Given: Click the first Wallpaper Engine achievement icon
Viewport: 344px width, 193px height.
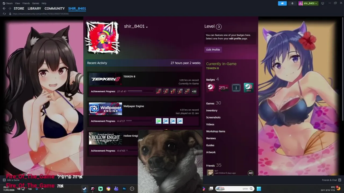Looking at the screenshot, I should click(x=159, y=121).
